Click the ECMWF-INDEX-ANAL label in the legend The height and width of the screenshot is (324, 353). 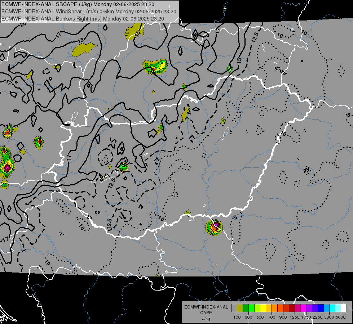pos(206,307)
